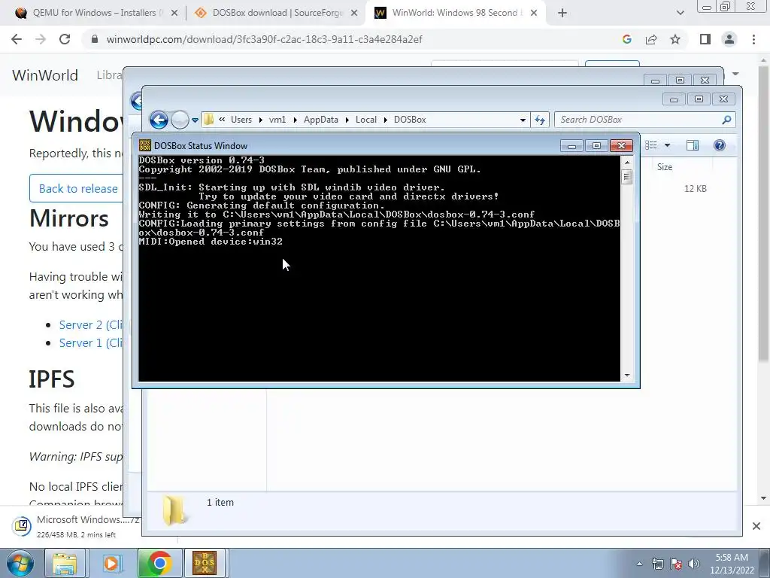Click network tray icon
The width and height of the screenshot is (770, 578).
click(x=657, y=564)
